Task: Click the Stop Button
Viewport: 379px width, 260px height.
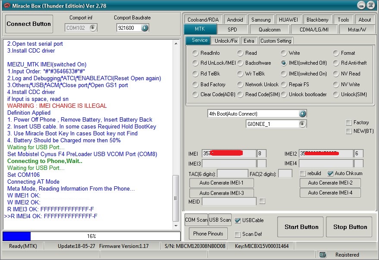Action: coord(350,227)
